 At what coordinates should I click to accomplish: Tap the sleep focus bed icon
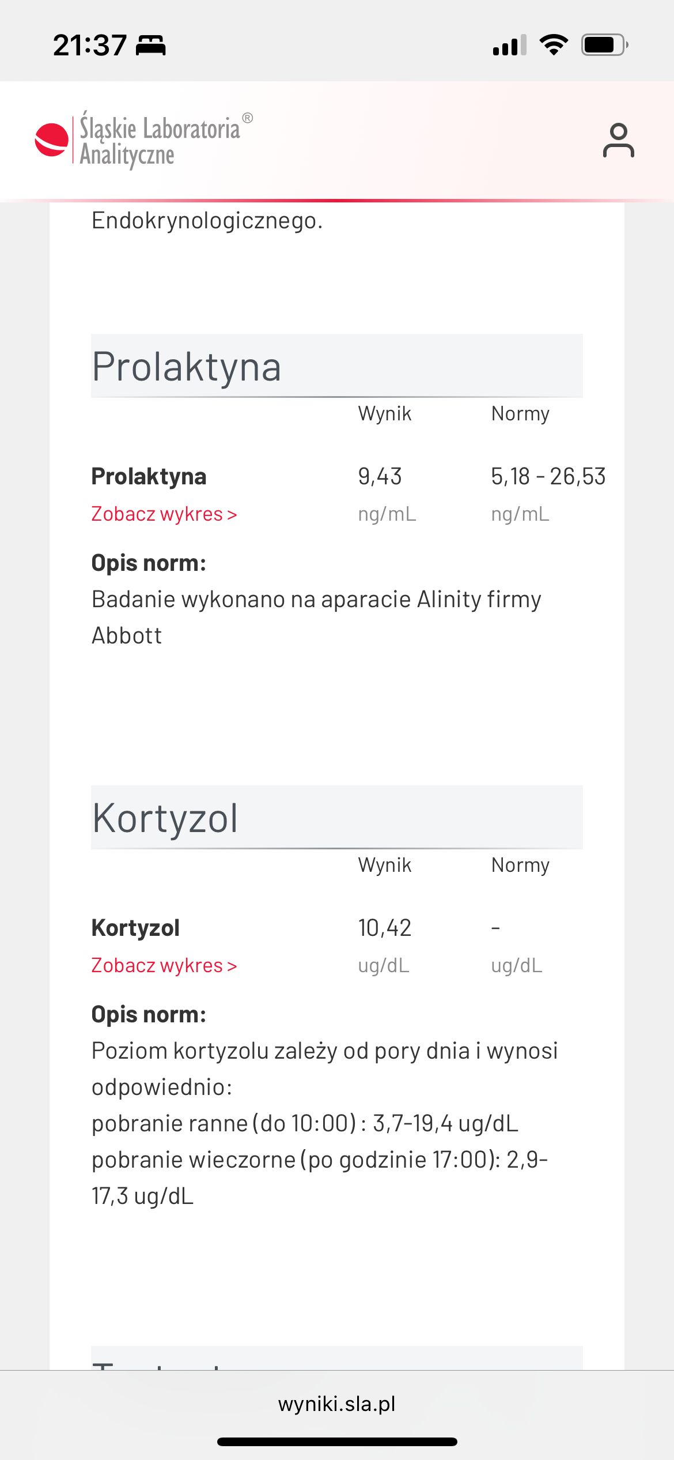[x=151, y=45]
